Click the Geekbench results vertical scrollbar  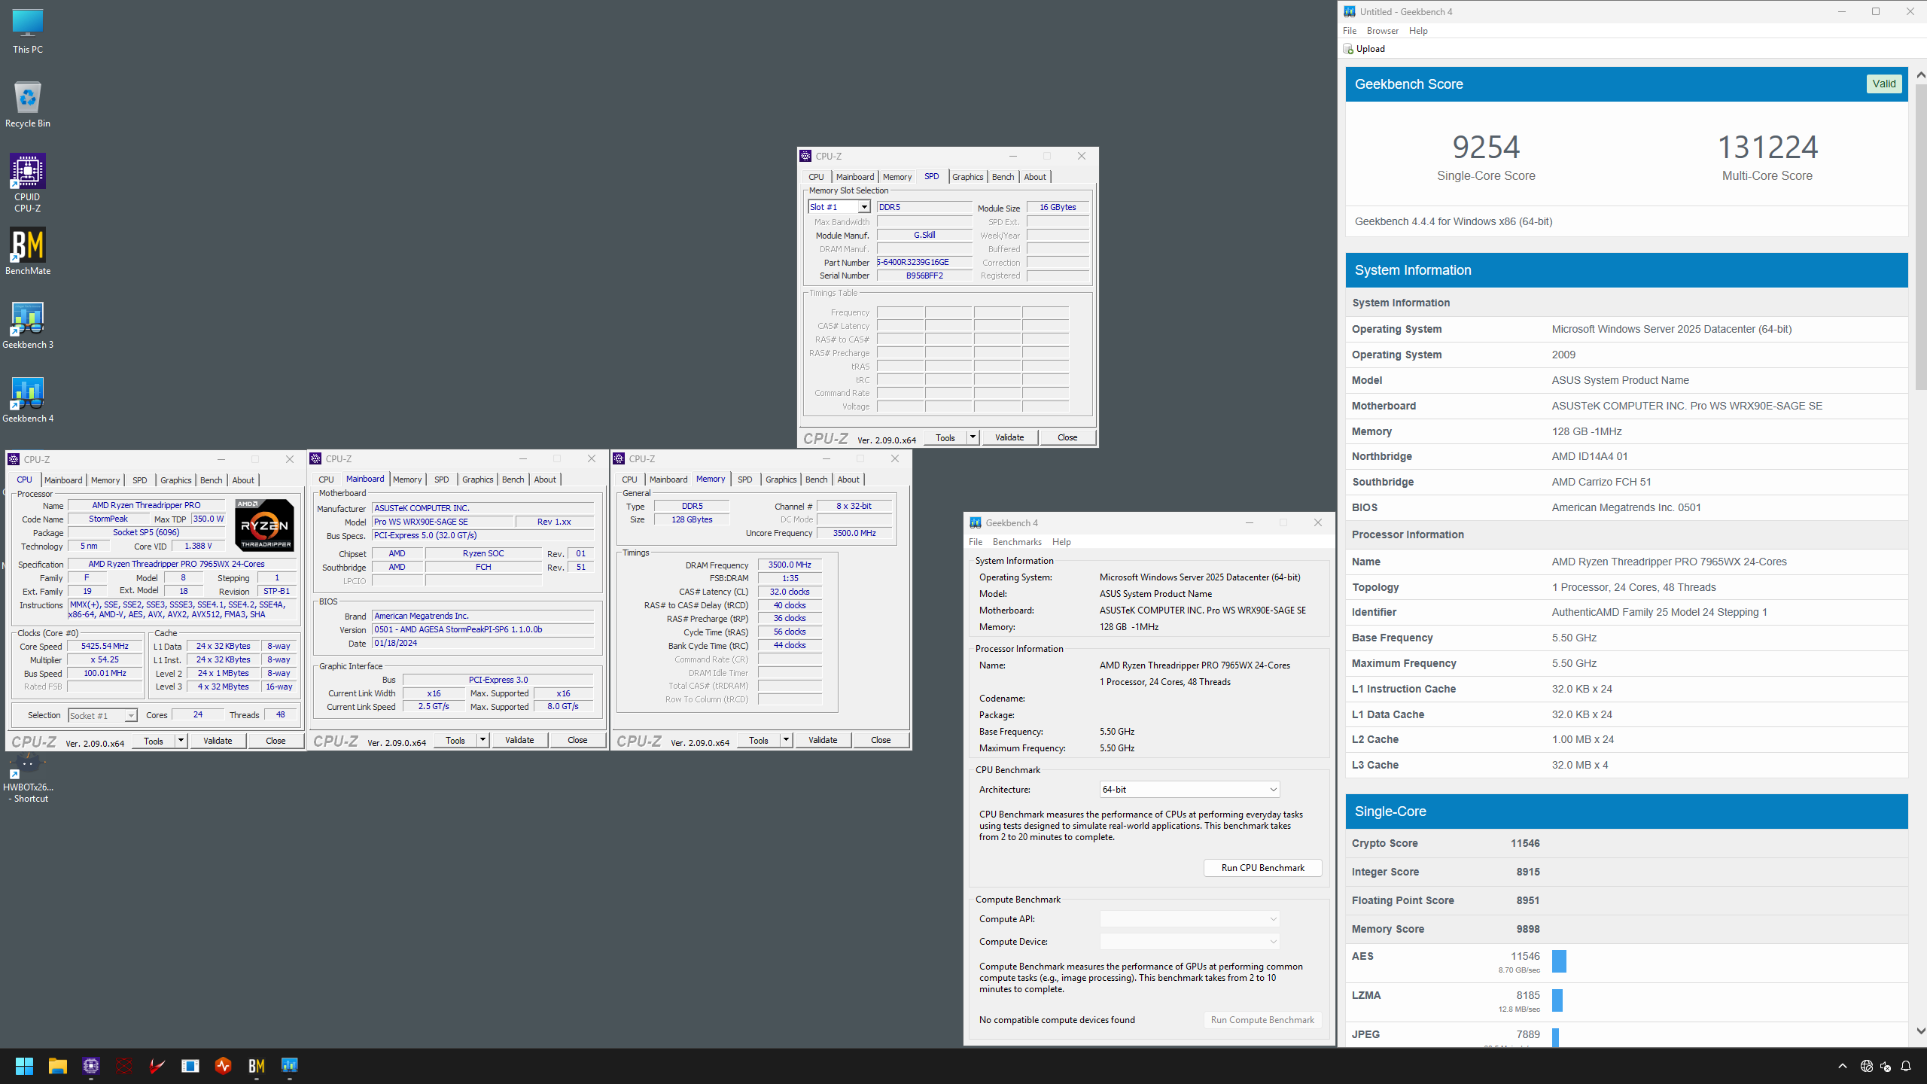coord(1920,237)
